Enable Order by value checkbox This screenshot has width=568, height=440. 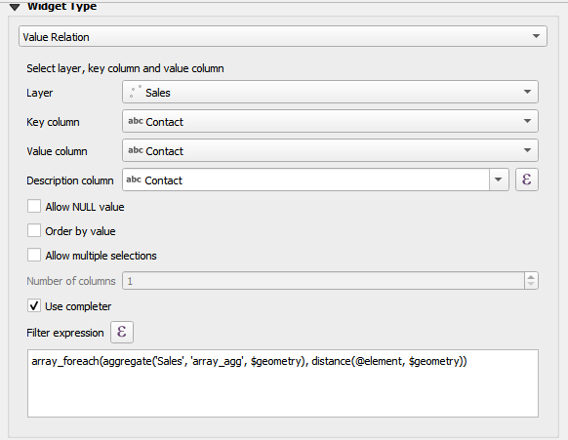tap(34, 230)
